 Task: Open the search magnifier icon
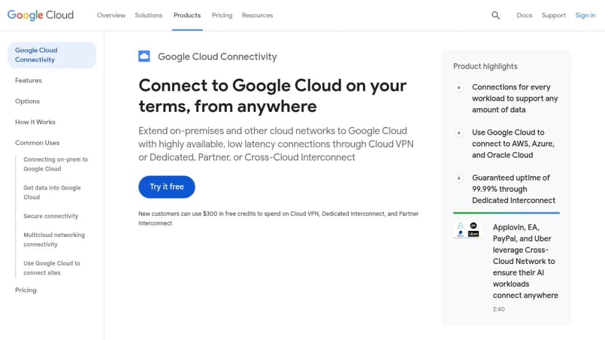[495, 16]
